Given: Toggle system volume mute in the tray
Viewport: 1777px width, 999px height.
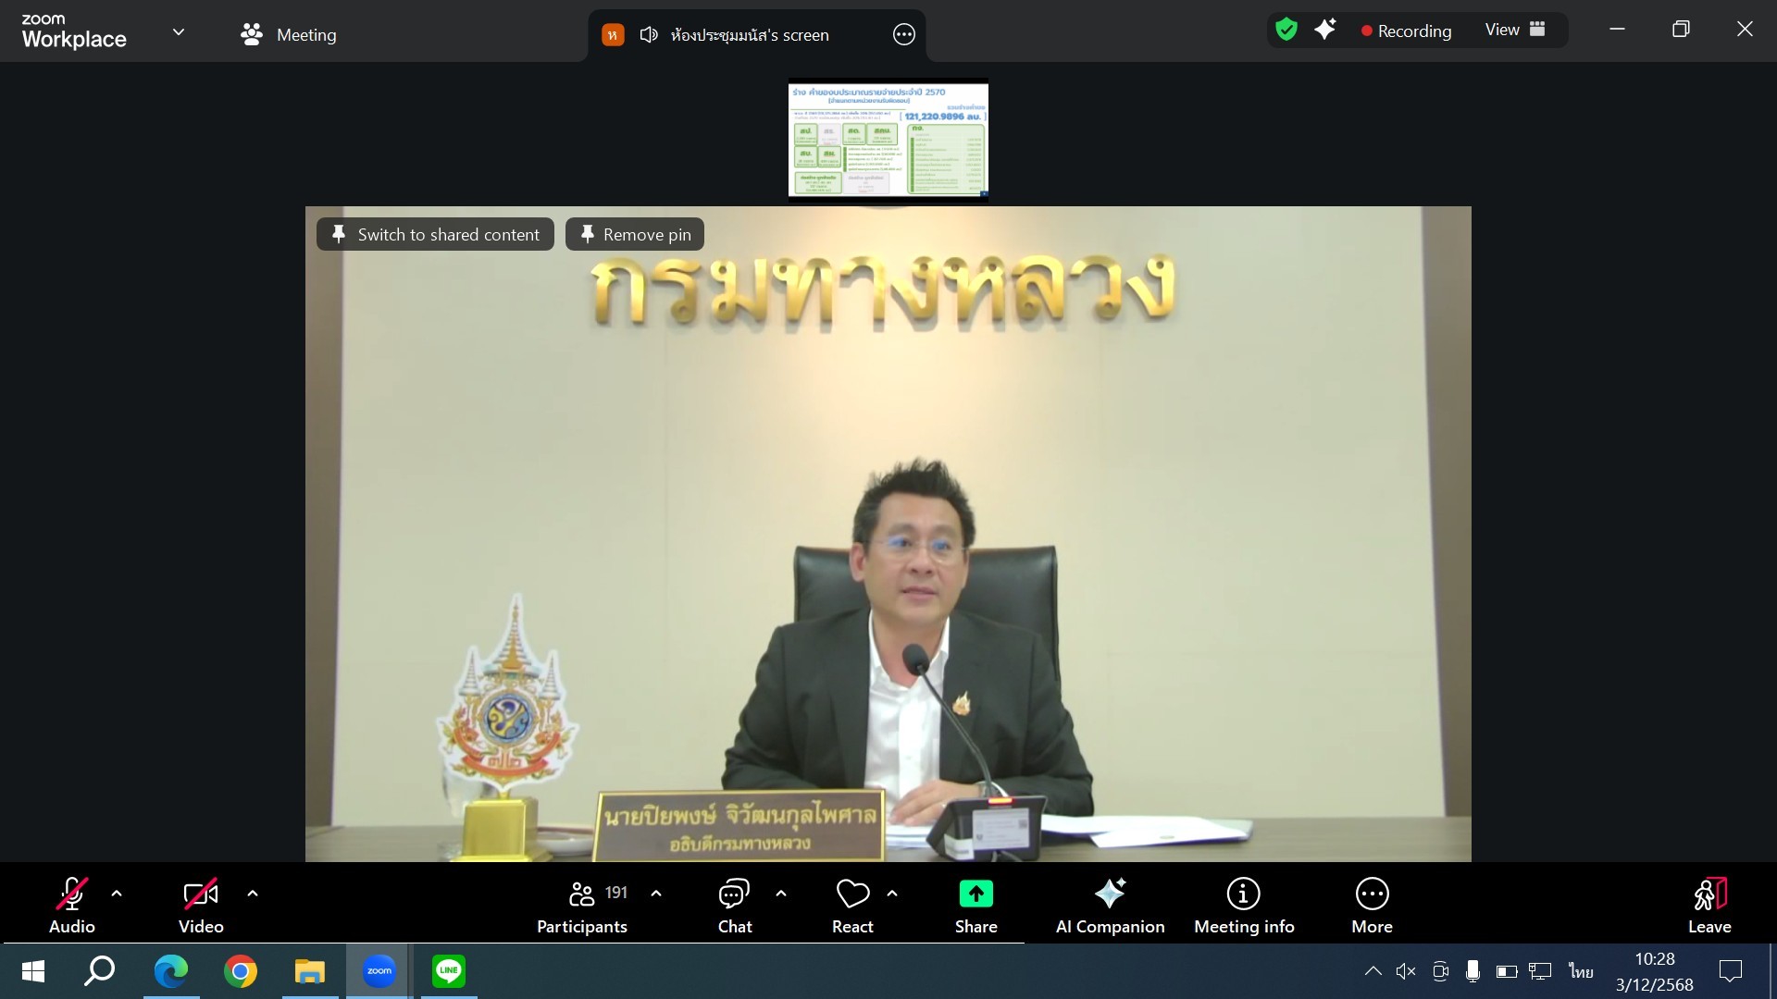Looking at the screenshot, I should click(1406, 970).
